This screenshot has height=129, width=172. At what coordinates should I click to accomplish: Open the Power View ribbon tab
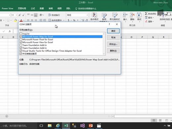pyautogui.click(x=7, y=8)
